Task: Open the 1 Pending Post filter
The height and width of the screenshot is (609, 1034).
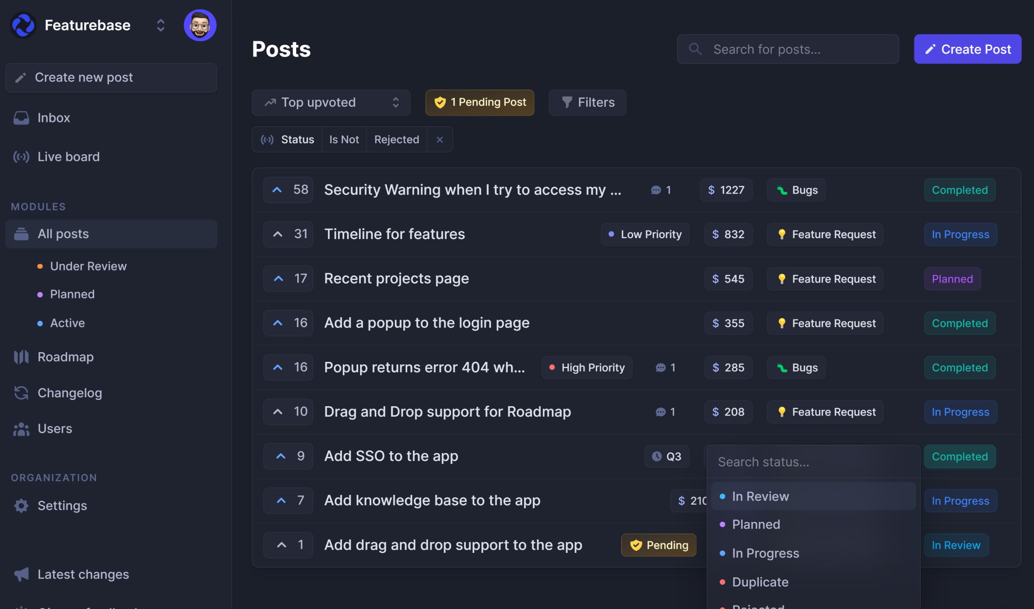Action: (x=479, y=103)
